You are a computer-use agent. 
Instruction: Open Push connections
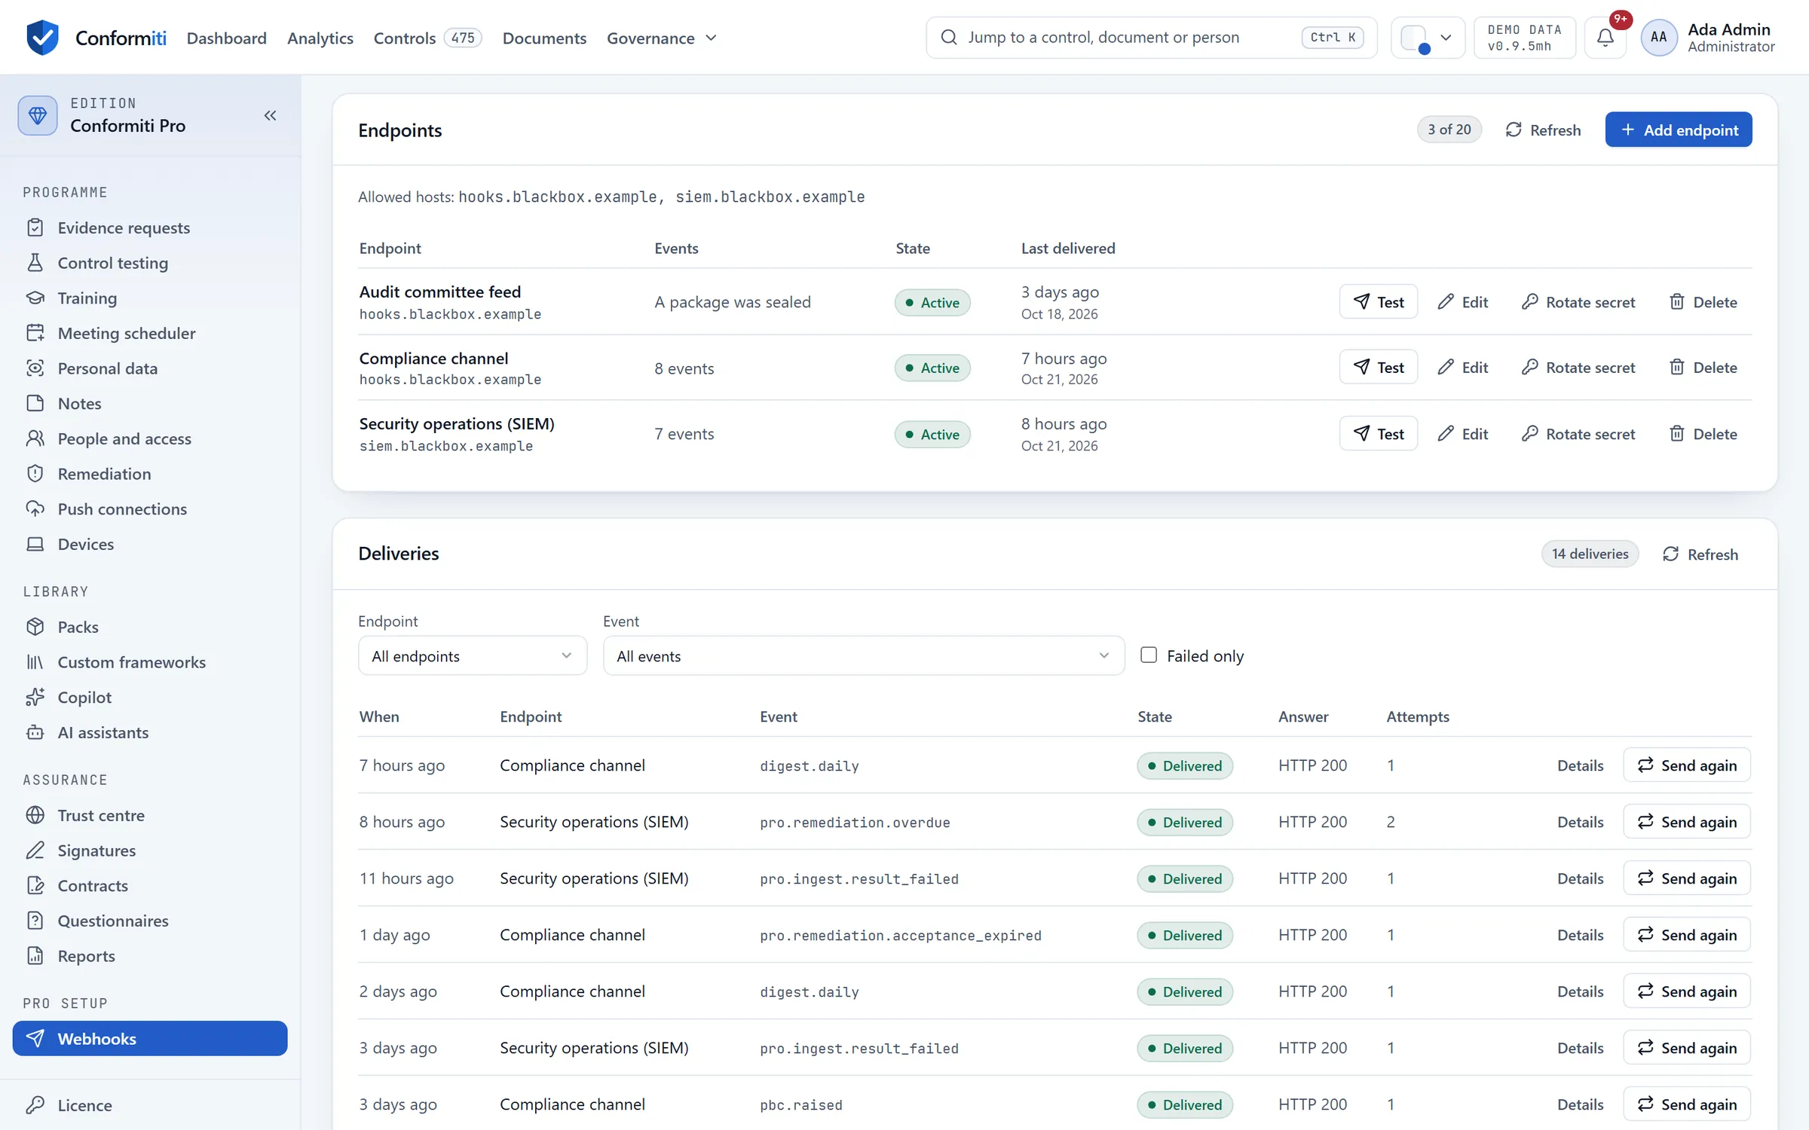tap(150, 509)
